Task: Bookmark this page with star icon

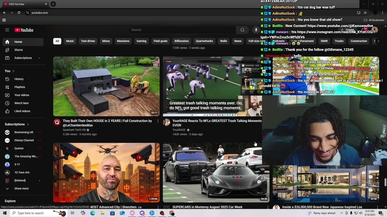Action: tap(365, 13)
